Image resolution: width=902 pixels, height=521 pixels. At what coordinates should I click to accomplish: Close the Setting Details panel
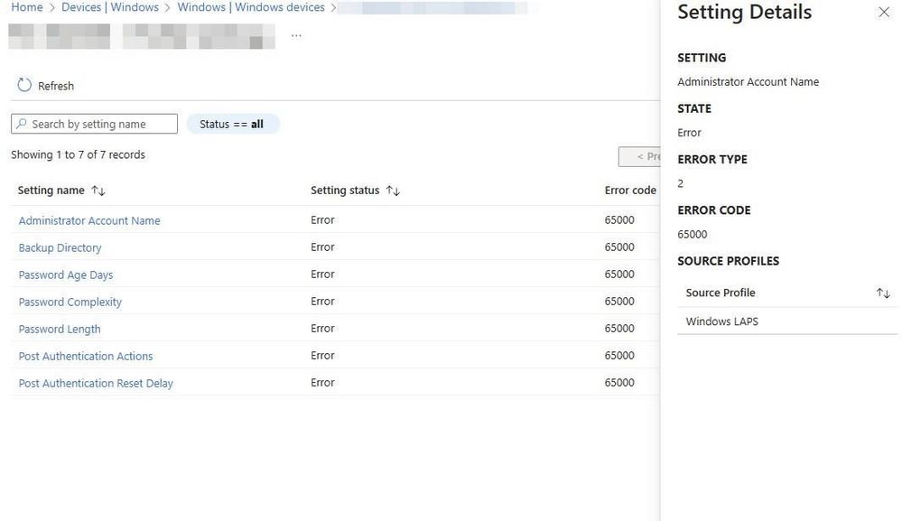click(x=884, y=12)
